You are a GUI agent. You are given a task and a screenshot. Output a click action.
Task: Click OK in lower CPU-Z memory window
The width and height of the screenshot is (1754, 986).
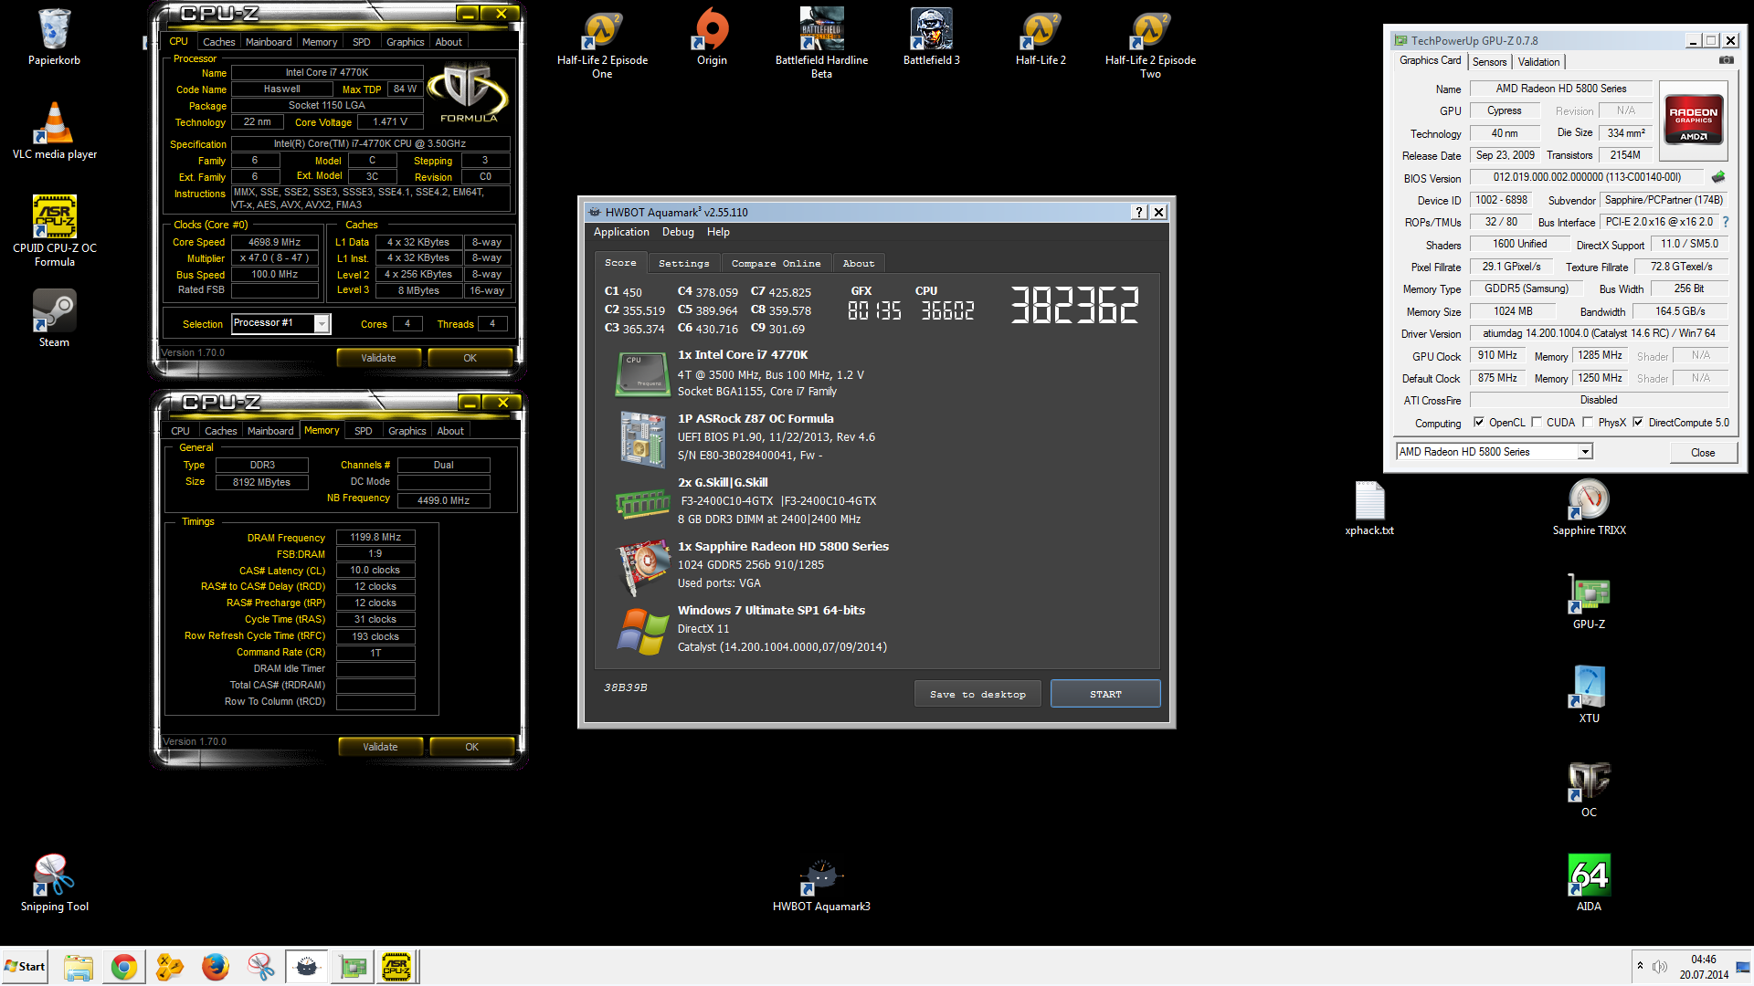471,747
